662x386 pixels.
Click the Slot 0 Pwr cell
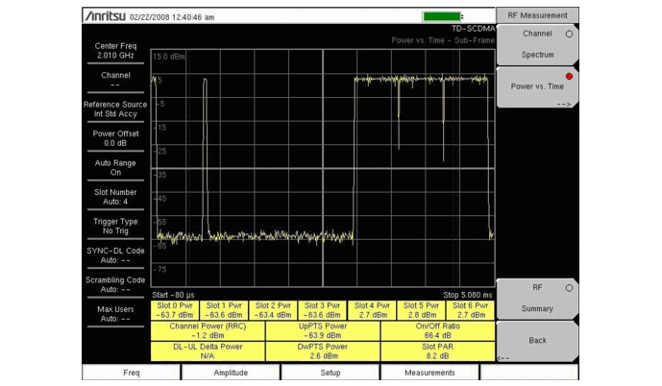click(175, 310)
